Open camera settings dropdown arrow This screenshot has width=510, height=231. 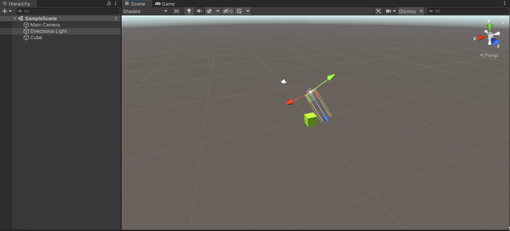pos(394,11)
